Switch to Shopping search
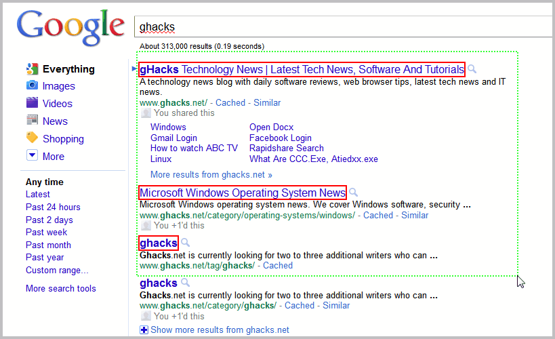Viewport: 555px width, 339px height. point(63,139)
